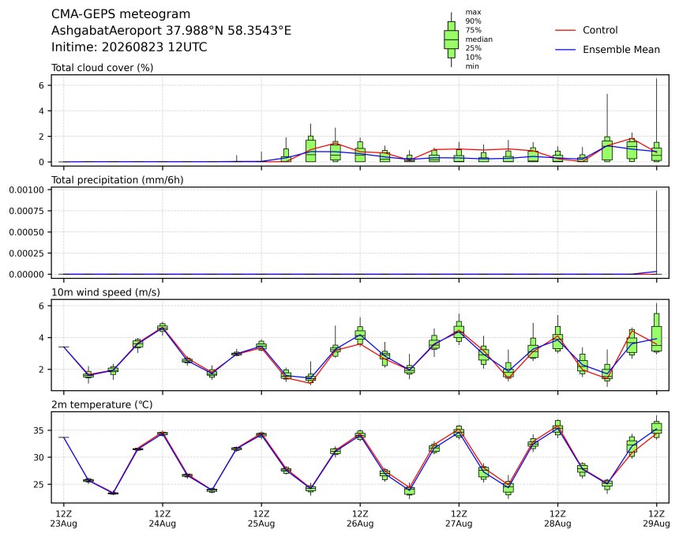Click the 'Control' legend label
Viewport: 679px width, 537px height.
[600, 30]
